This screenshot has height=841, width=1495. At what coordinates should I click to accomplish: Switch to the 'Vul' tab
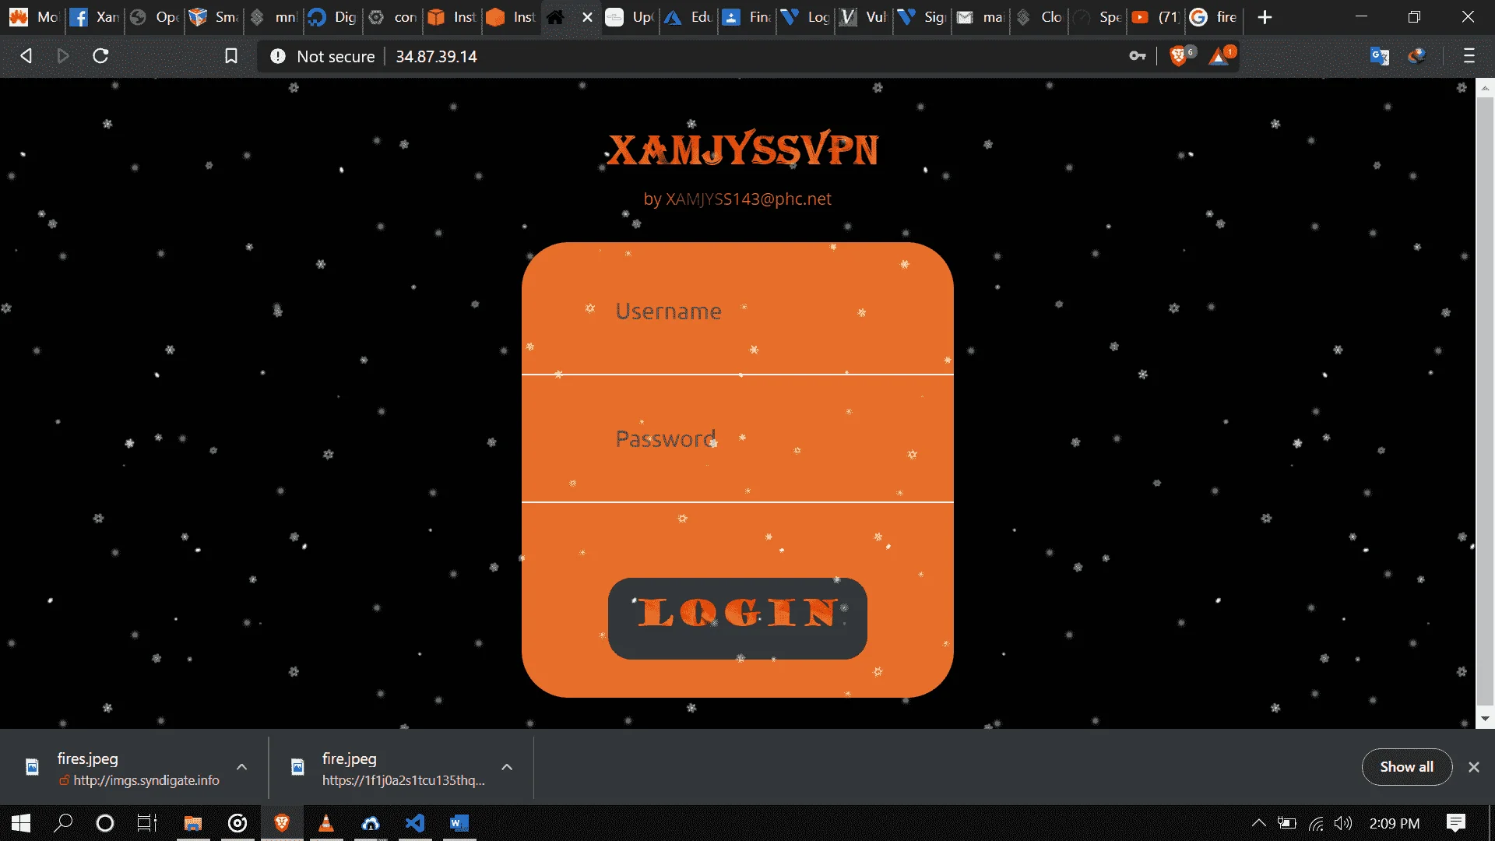pyautogui.click(x=864, y=17)
